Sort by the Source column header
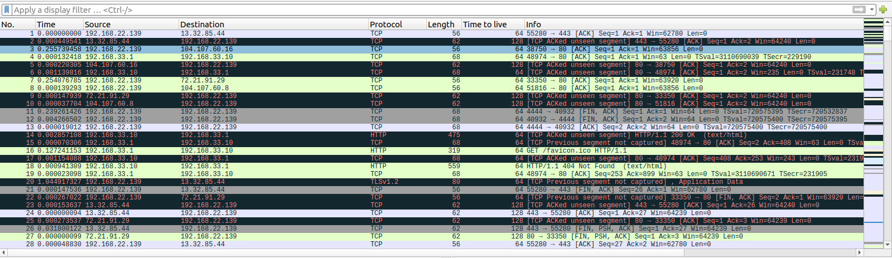This screenshot has width=892, height=258. tap(131, 25)
